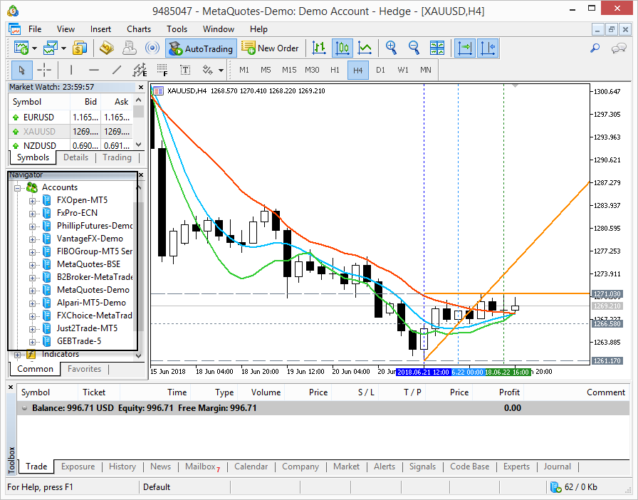Toggle the AutoTrading button
The height and width of the screenshot is (500, 638).
(x=201, y=48)
